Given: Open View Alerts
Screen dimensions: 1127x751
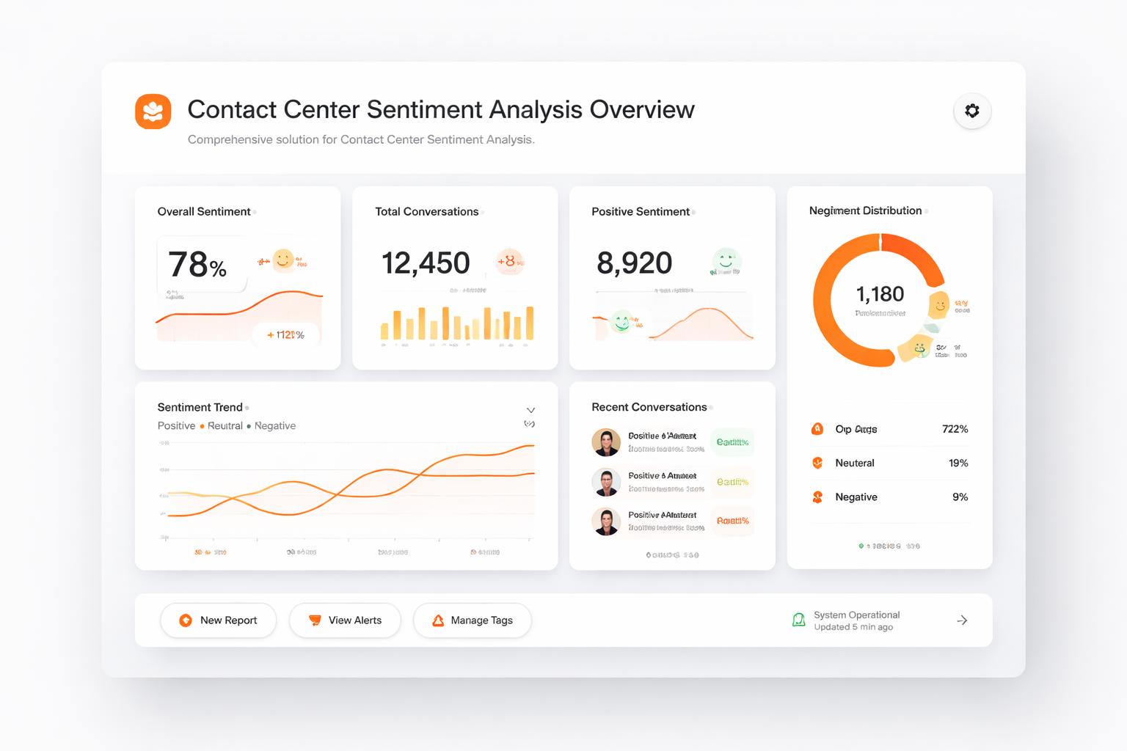Looking at the screenshot, I should point(345,620).
